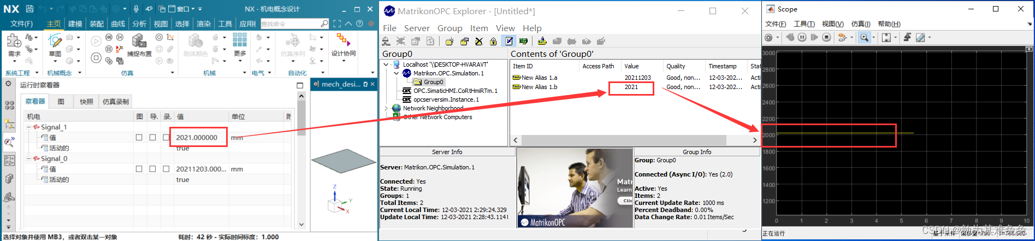Click the NX help question mark icon
Image resolution: width=1035 pixels, height=241 pixels.
(359, 23)
